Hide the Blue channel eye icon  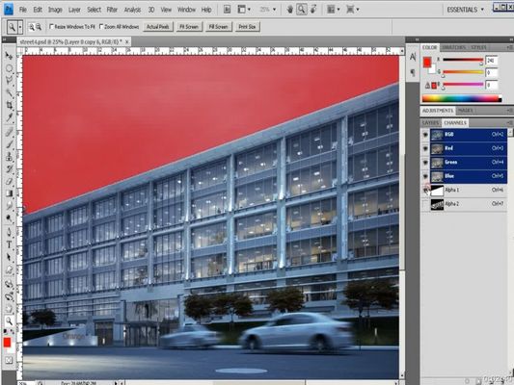425,176
